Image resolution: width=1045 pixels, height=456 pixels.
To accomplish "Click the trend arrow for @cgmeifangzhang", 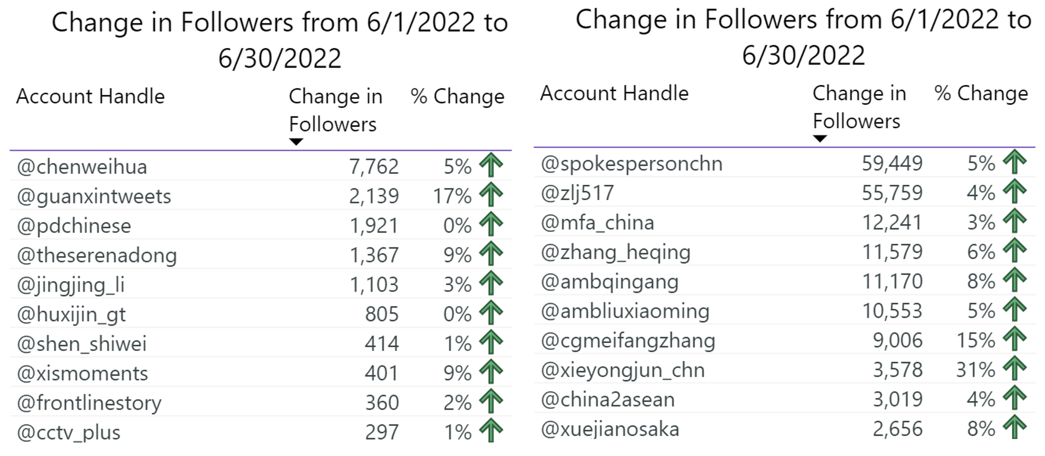I will [x=1015, y=339].
